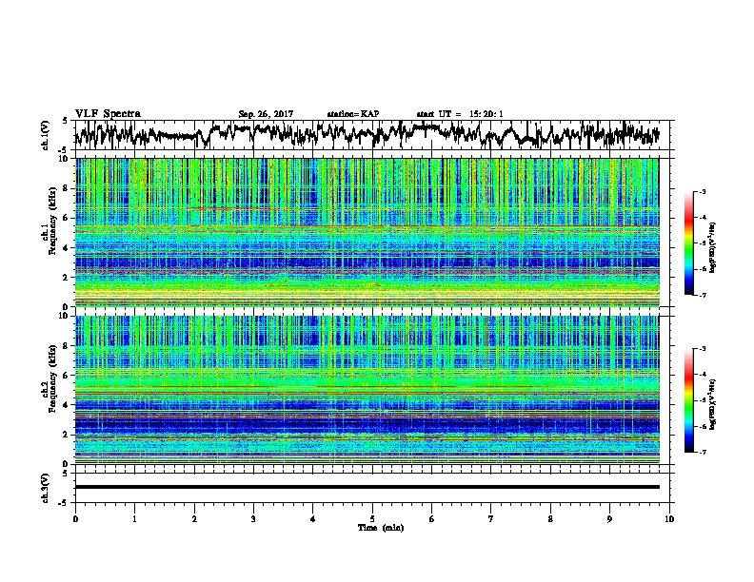Select the ch.1 colorbar "log(PSD)(V²/Hz)" label
This screenshot has height=582, width=754.
point(713,248)
